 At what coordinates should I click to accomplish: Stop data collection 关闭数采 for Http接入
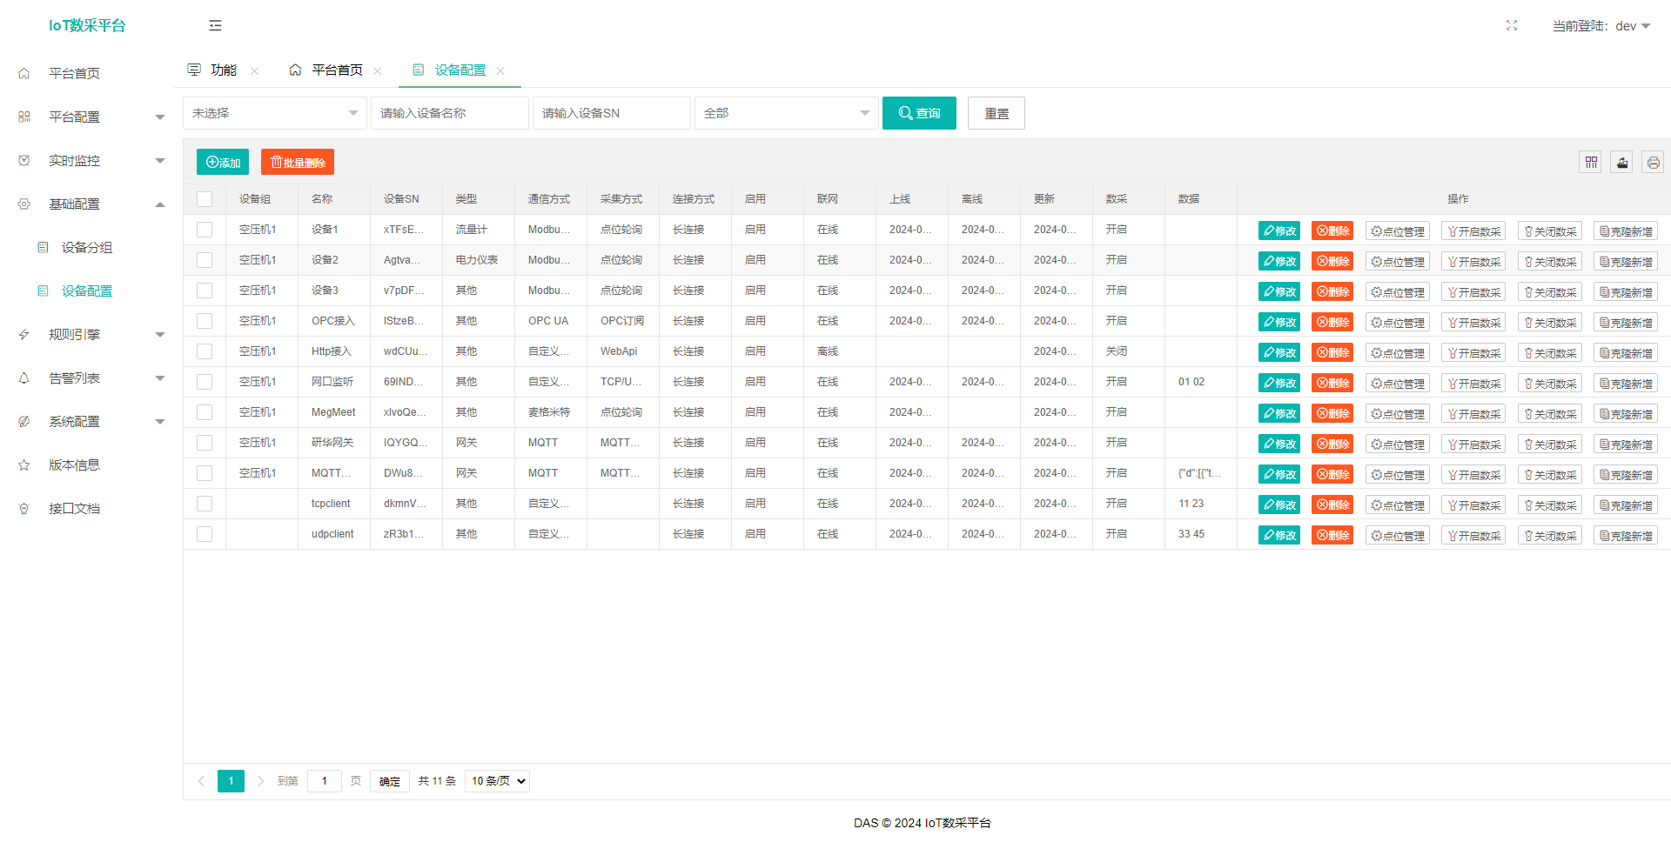(x=1550, y=352)
